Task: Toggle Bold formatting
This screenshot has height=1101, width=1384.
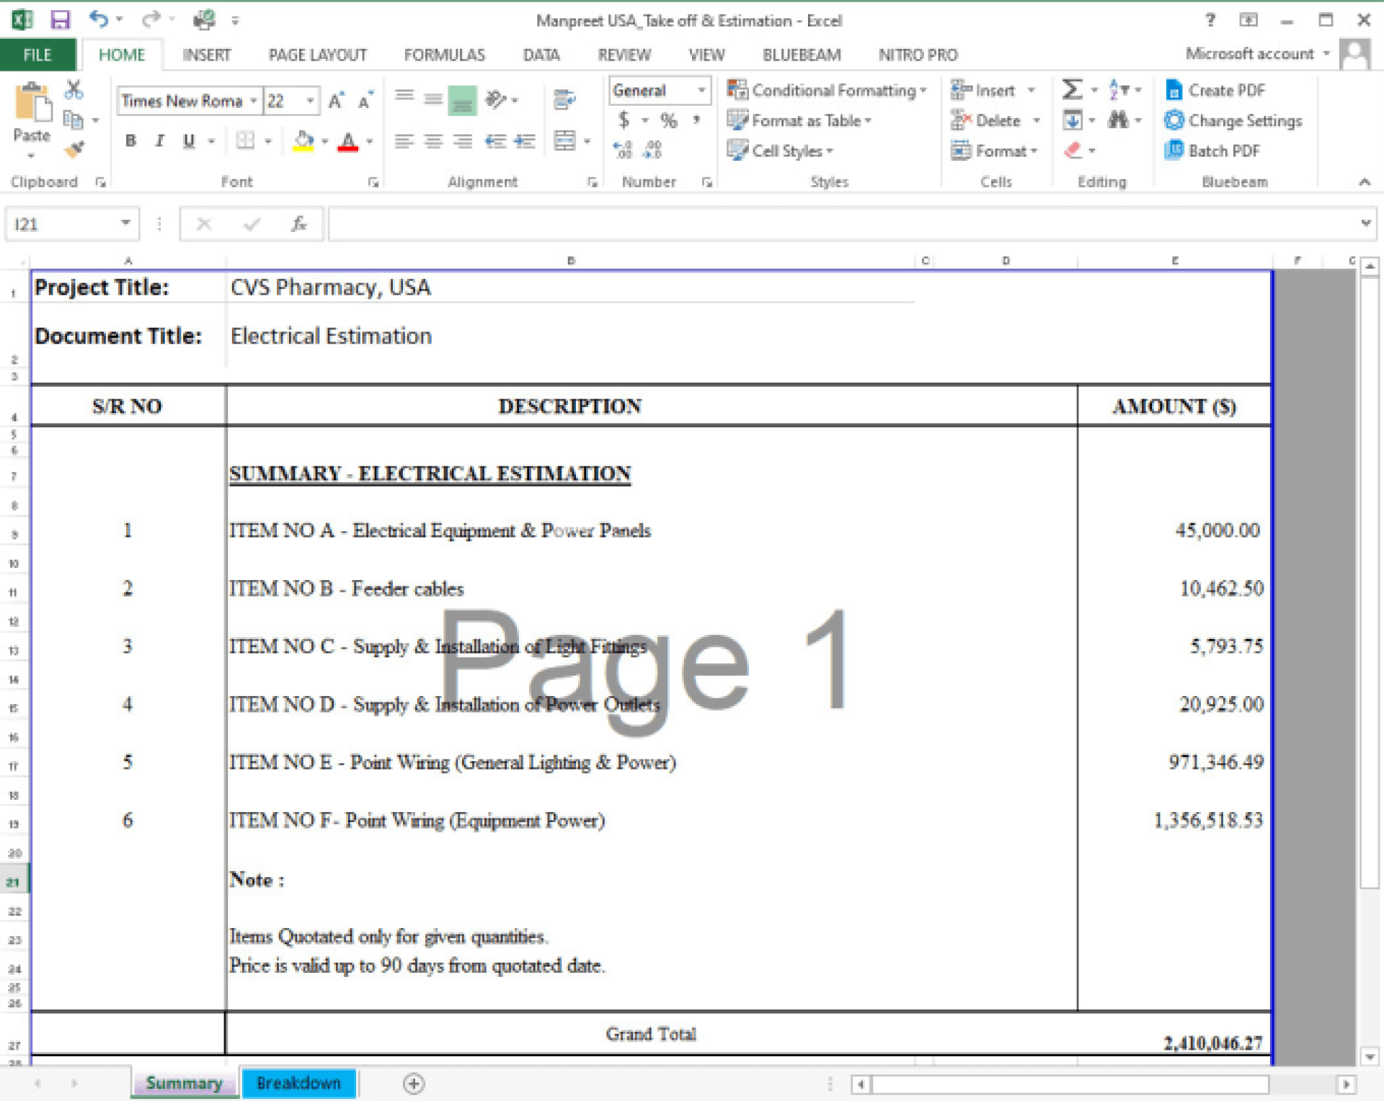Action: click(x=130, y=141)
